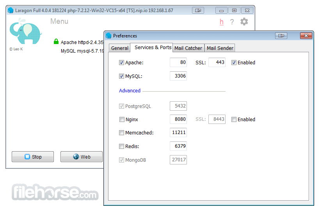Viewport: 320px width, 212px height.
Task: Click the green SSL padlock beside Apache
Action: pyautogui.click(x=56, y=42)
